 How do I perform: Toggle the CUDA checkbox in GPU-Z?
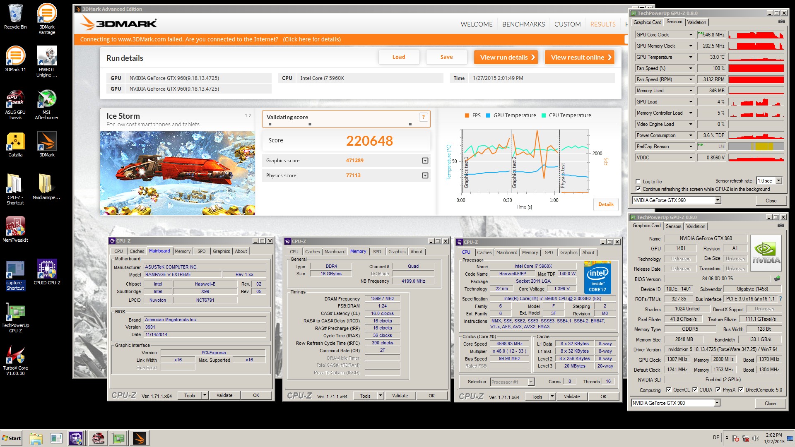pyautogui.click(x=695, y=390)
